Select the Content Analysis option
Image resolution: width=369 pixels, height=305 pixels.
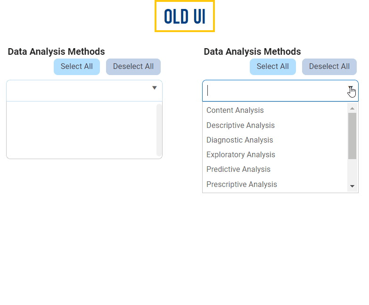235,110
